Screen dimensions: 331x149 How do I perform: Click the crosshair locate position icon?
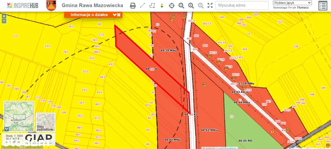click(x=172, y=5)
